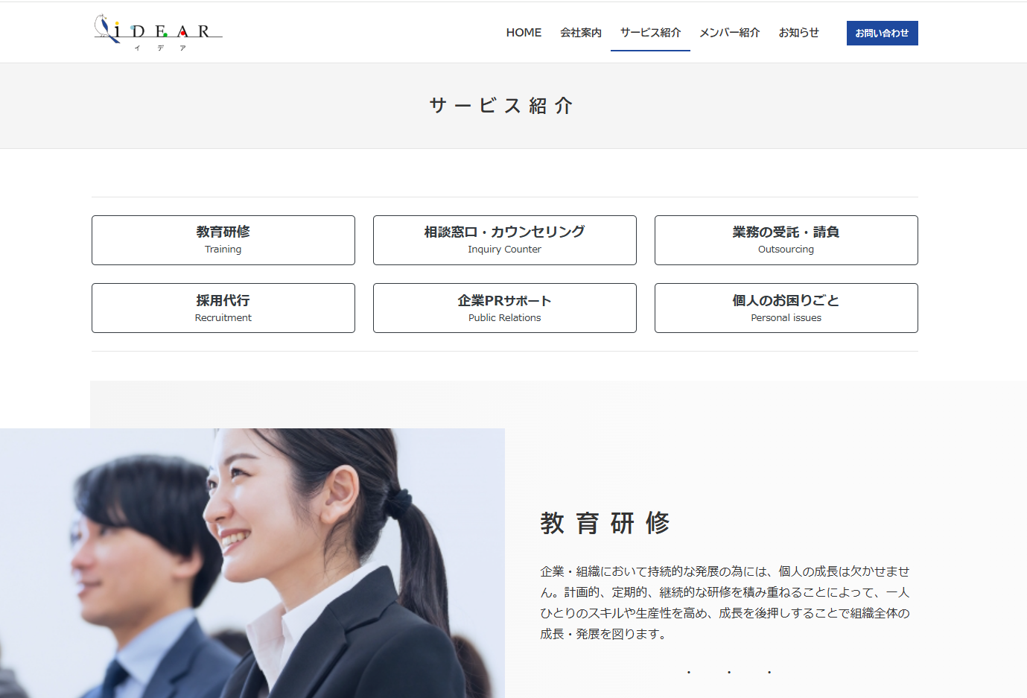Click the paragraph starting 企業・組織において
Screen dimensions: 1027x698
click(725, 603)
